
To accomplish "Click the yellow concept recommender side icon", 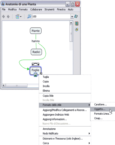I will pyautogui.click(x=77, y=30).
